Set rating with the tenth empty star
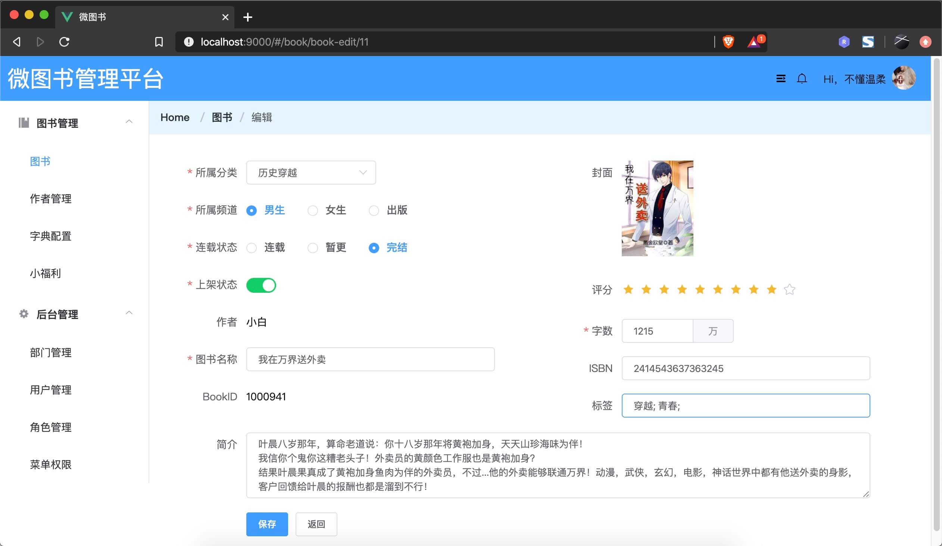 789,289
